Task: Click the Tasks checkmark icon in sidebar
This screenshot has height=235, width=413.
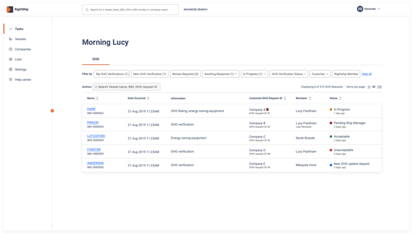Action: [x=10, y=29]
